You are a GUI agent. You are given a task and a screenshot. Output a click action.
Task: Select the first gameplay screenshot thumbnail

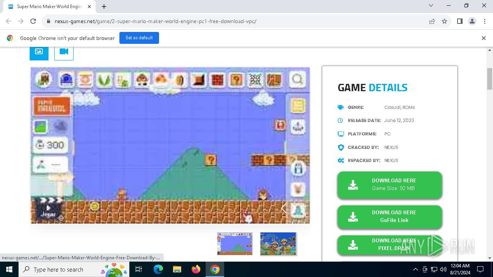pos(235,244)
